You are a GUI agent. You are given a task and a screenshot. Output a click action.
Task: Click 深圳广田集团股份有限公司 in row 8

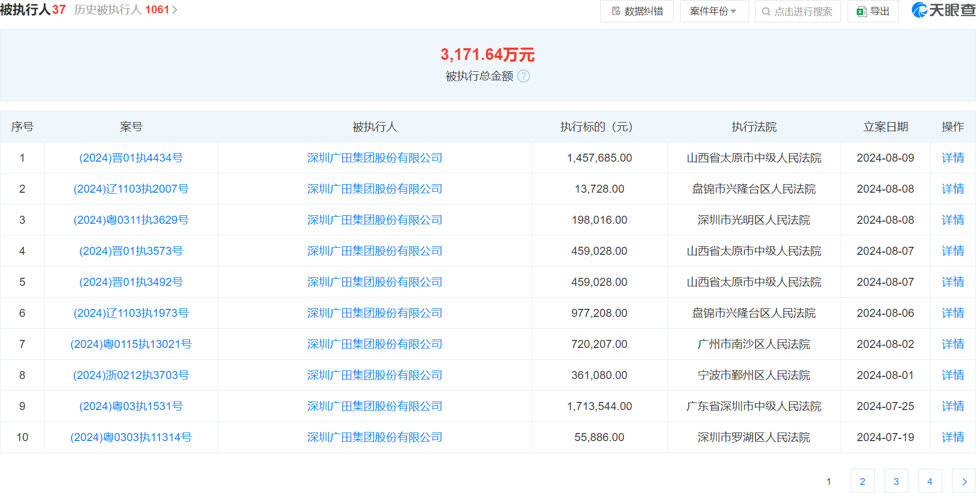[x=375, y=375]
